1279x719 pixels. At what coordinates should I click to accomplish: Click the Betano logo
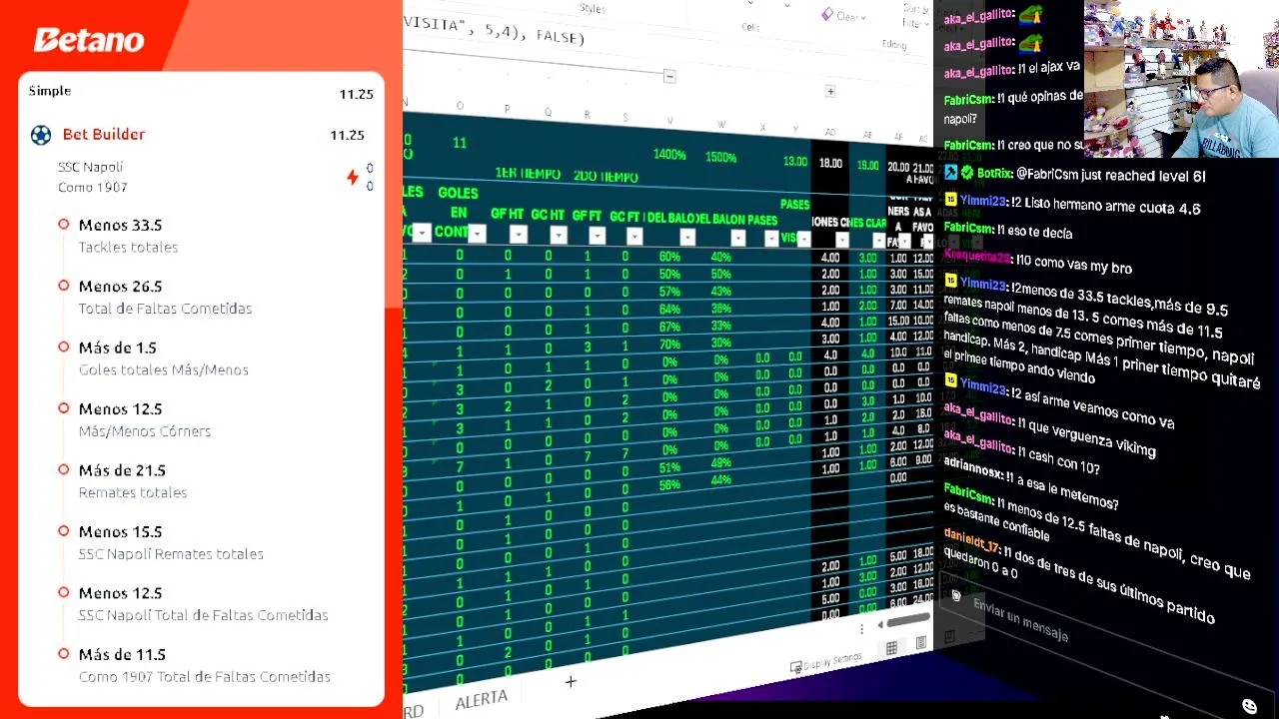(89, 40)
